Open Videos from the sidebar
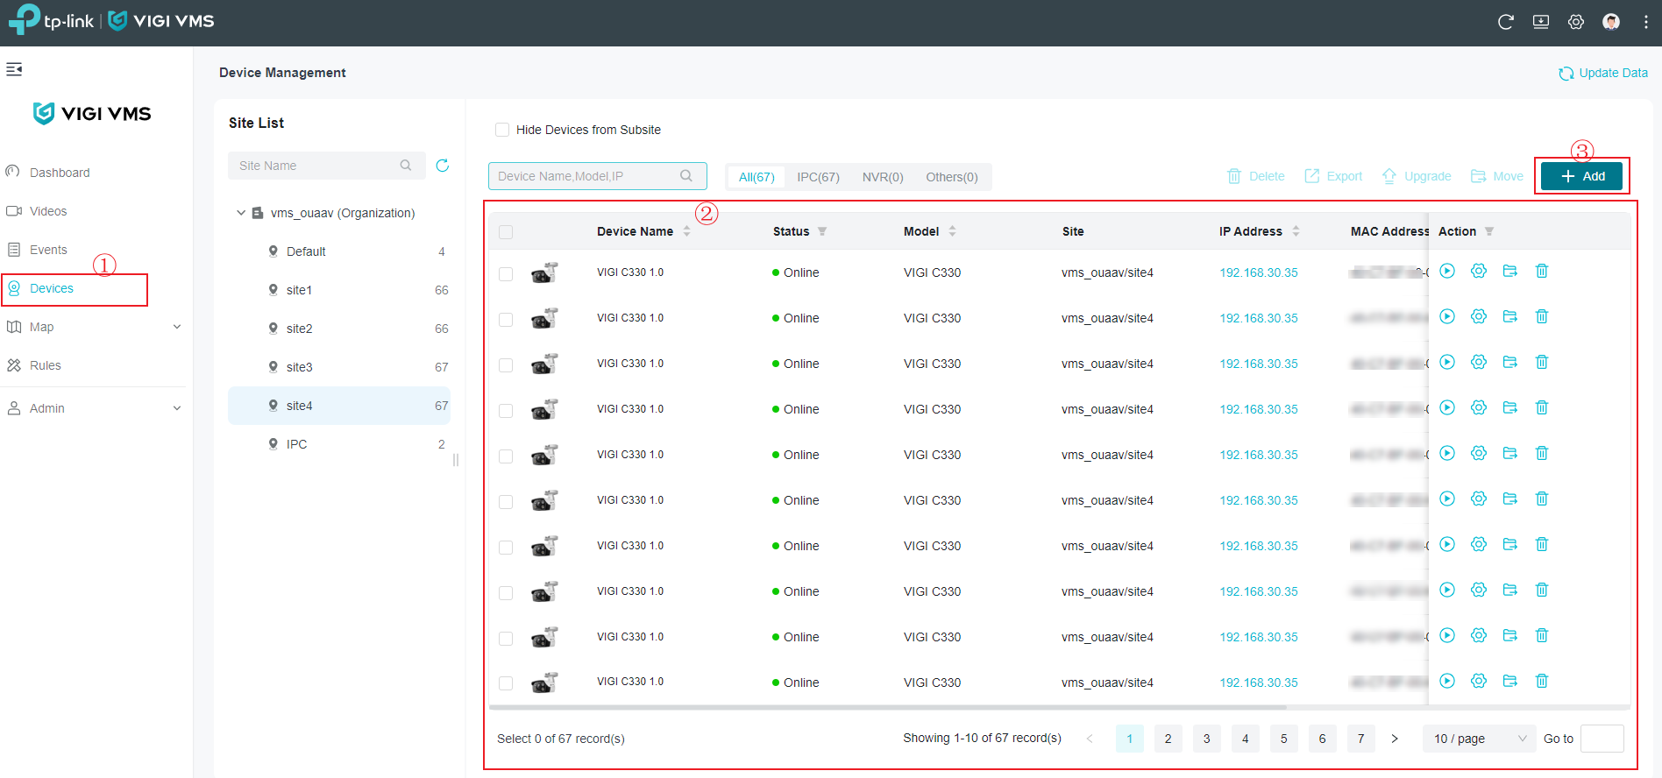The width and height of the screenshot is (1662, 778). [x=48, y=211]
